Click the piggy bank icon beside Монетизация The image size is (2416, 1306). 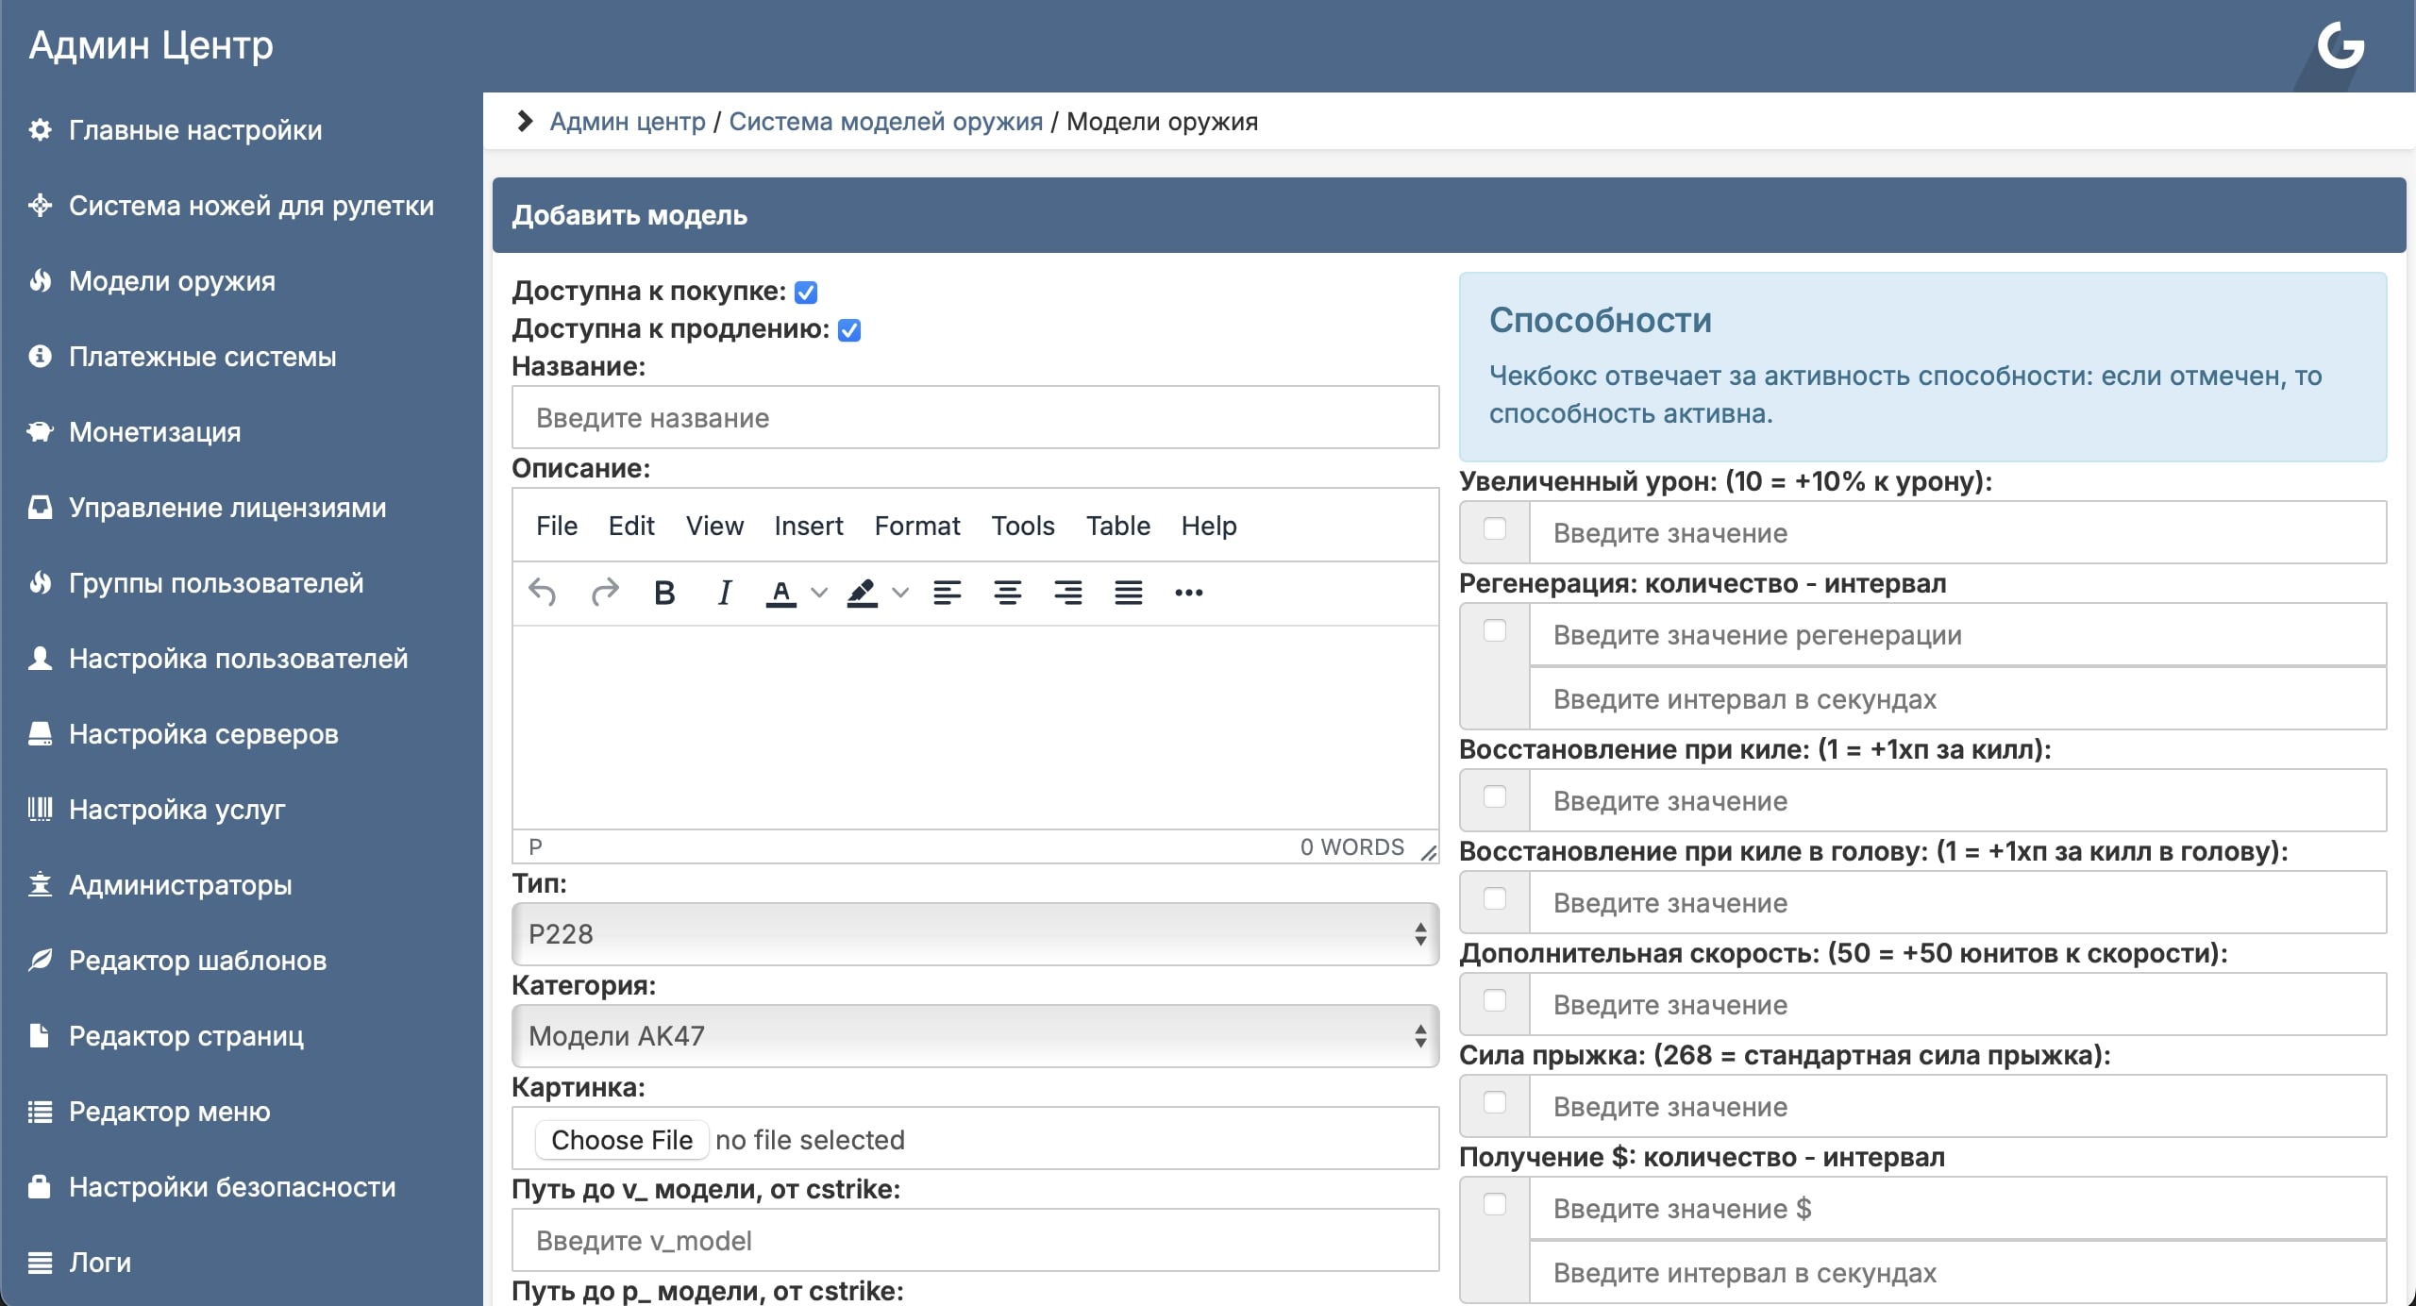tap(40, 431)
